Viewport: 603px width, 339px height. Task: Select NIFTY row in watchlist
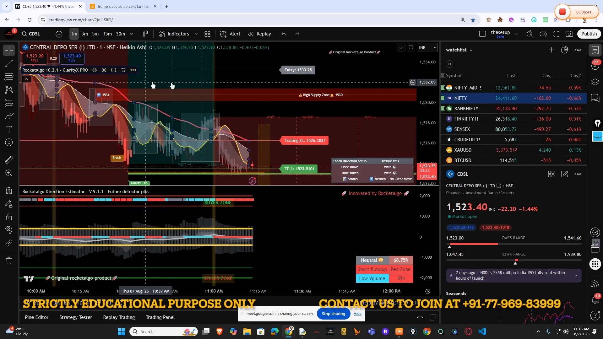[514, 98]
